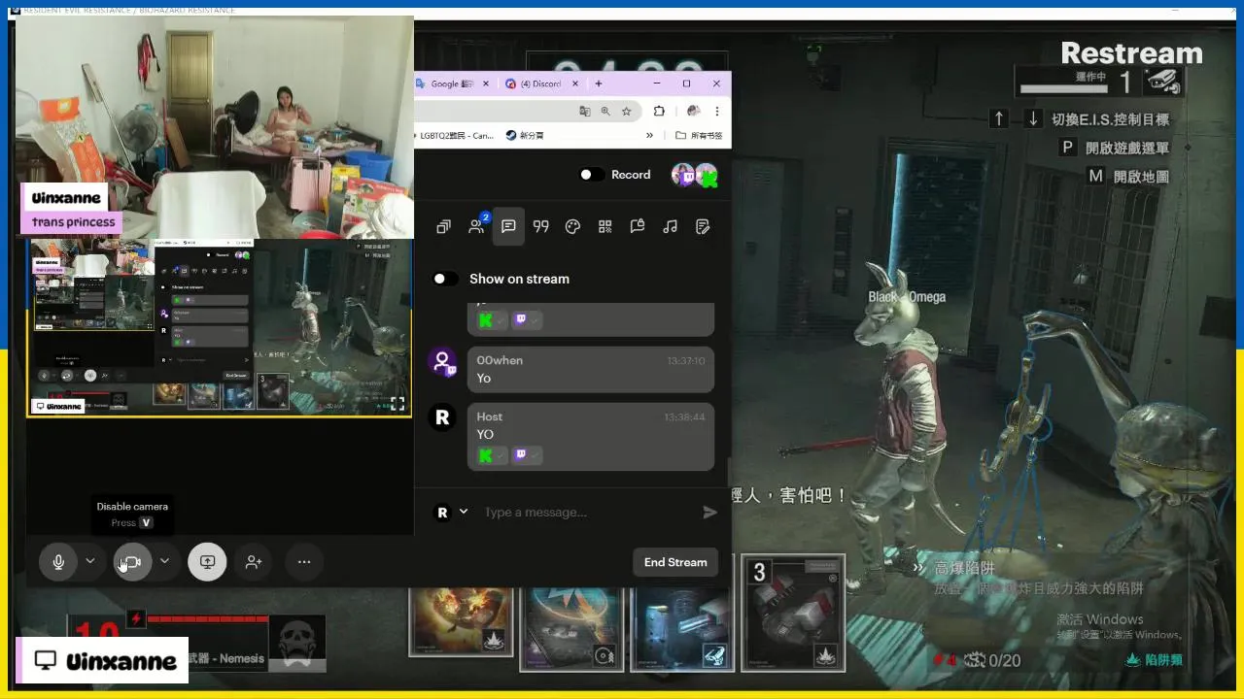
Task: Disable the camera button
Action: pyautogui.click(x=132, y=561)
